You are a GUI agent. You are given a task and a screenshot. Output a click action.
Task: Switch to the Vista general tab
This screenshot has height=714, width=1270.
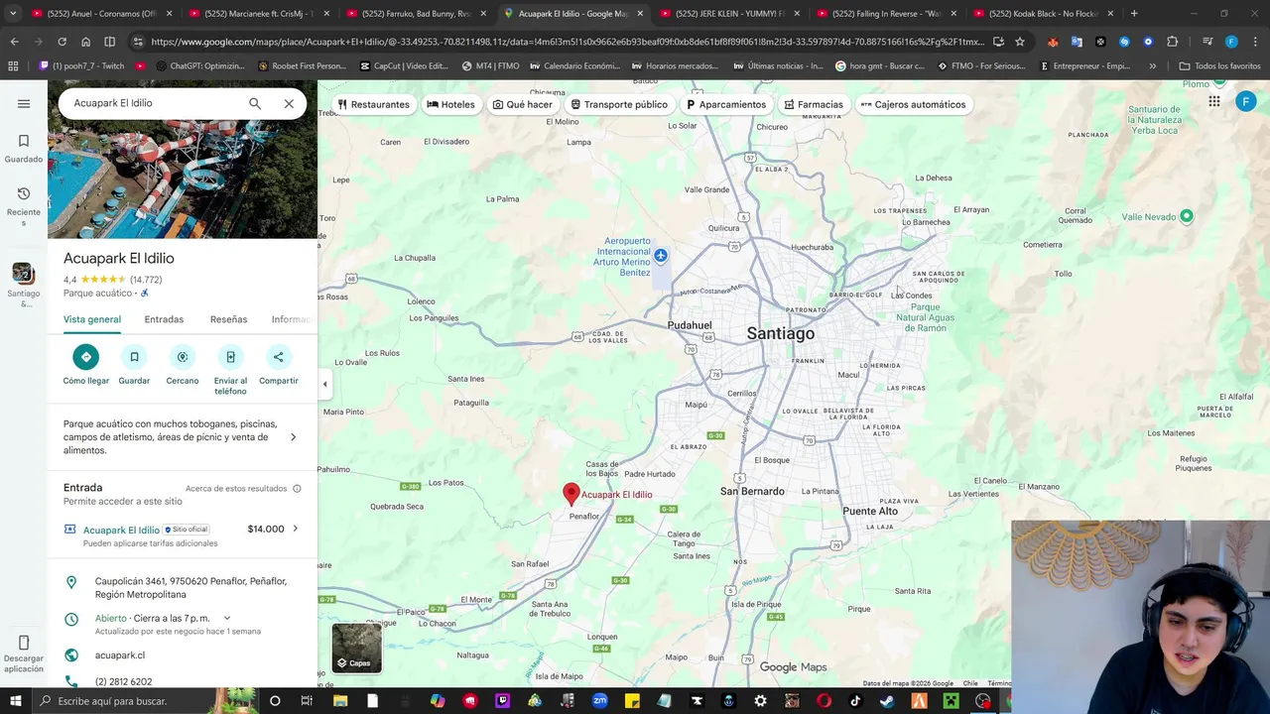click(x=92, y=319)
